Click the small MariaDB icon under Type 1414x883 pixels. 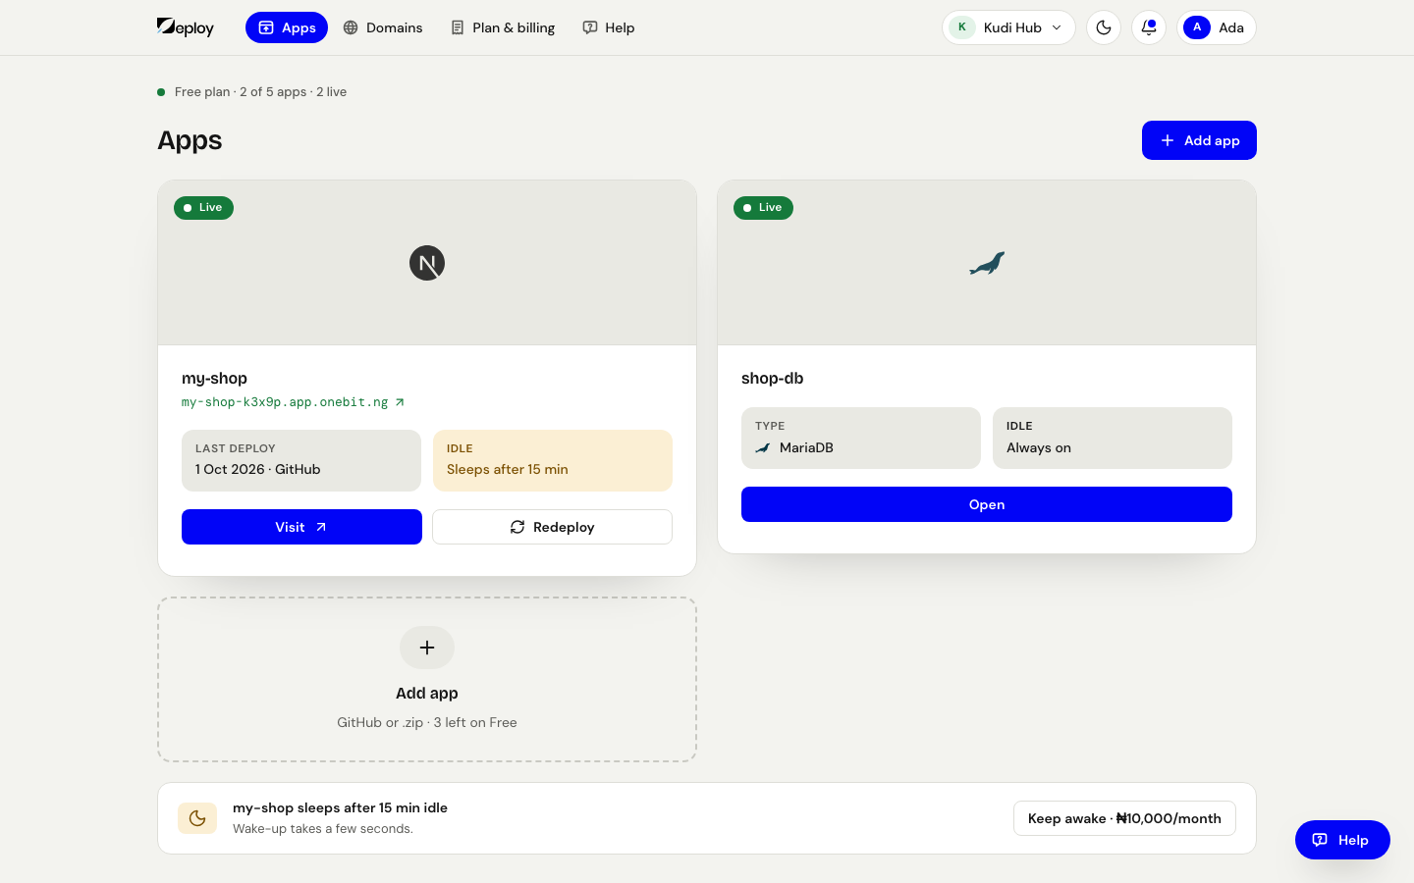(x=763, y=447)
